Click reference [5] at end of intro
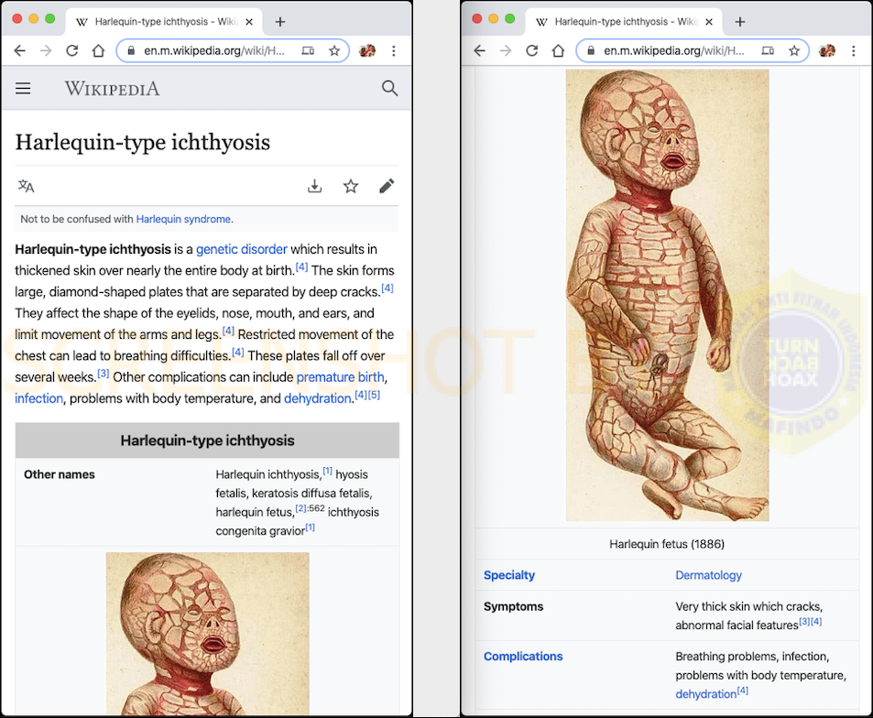 point(374,395)
